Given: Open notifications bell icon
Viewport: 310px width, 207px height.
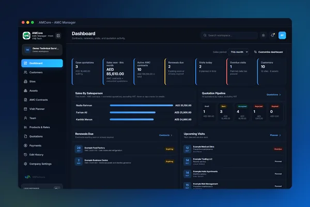Looking at the screenshot, I should click(x=273, y=35).
